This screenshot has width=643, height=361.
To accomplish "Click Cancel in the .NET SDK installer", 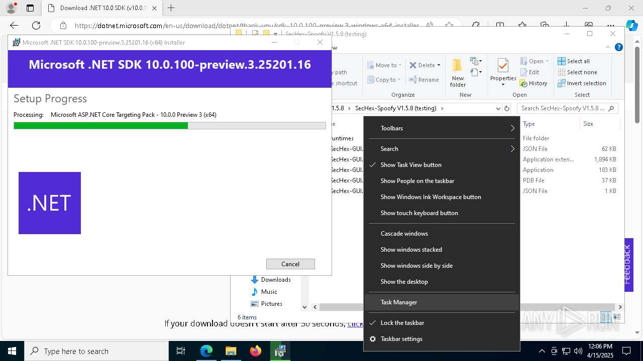I will (290, 264).
